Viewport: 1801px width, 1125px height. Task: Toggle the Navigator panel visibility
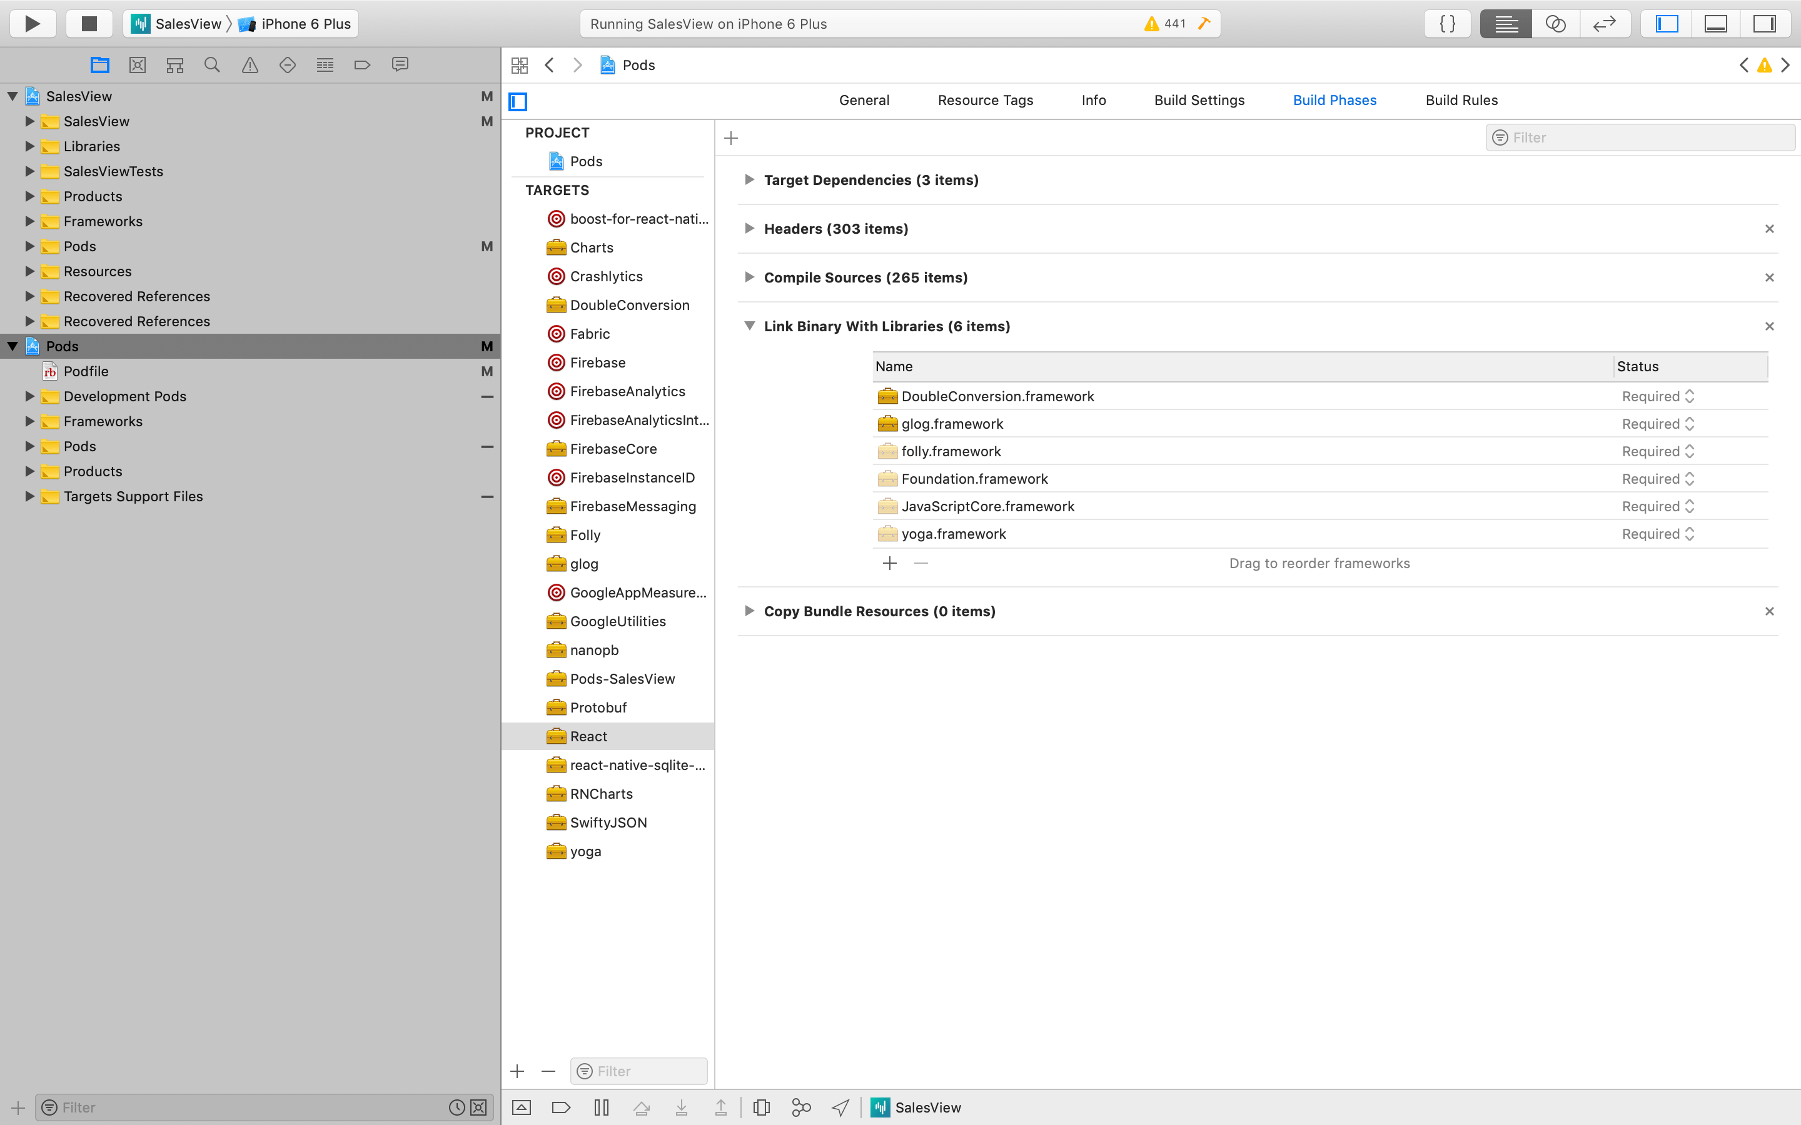pyautogui.click(x=1665, y=23)
